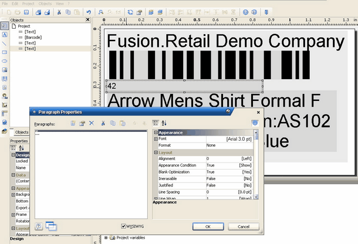358x244 pixels.
Task: Select the Picture insert tool
Action: (5, 70)
